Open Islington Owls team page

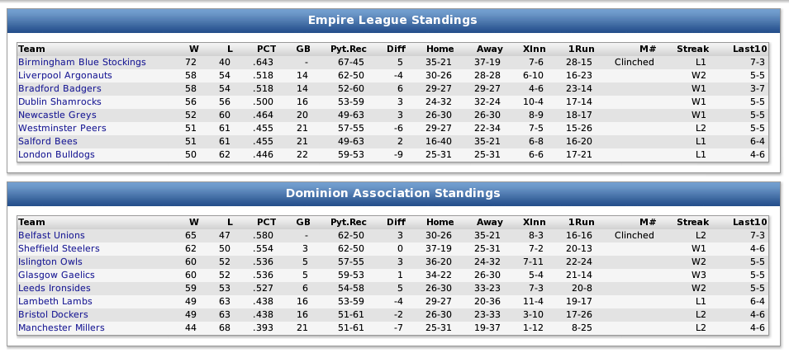pos(50,261)
